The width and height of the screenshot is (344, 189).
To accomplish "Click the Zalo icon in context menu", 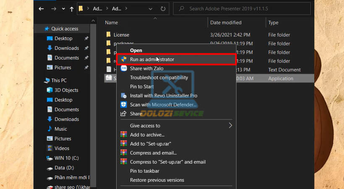I will [124, 68].
